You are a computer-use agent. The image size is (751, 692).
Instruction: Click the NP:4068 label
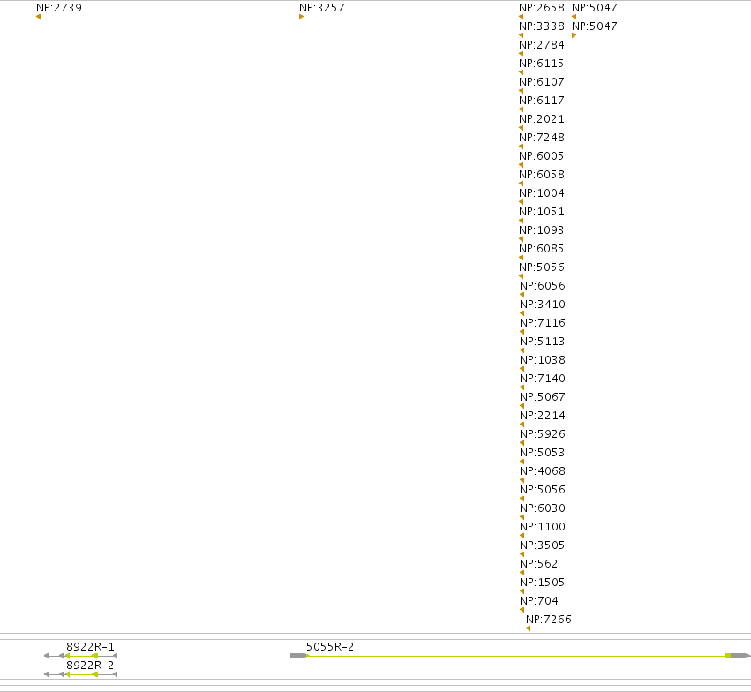pos(543,471)
